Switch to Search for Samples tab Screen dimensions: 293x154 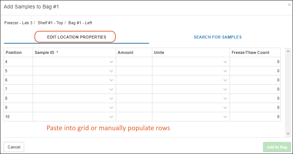tap(218, 37)
